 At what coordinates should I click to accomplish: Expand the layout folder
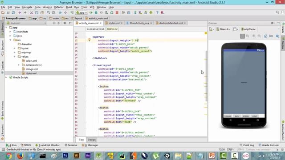pyautogui.click(x=15, y=48)
